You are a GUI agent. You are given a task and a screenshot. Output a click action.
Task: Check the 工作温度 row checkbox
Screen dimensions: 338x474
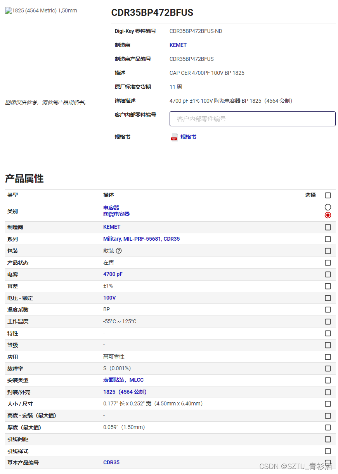click(x=328, y=322)
